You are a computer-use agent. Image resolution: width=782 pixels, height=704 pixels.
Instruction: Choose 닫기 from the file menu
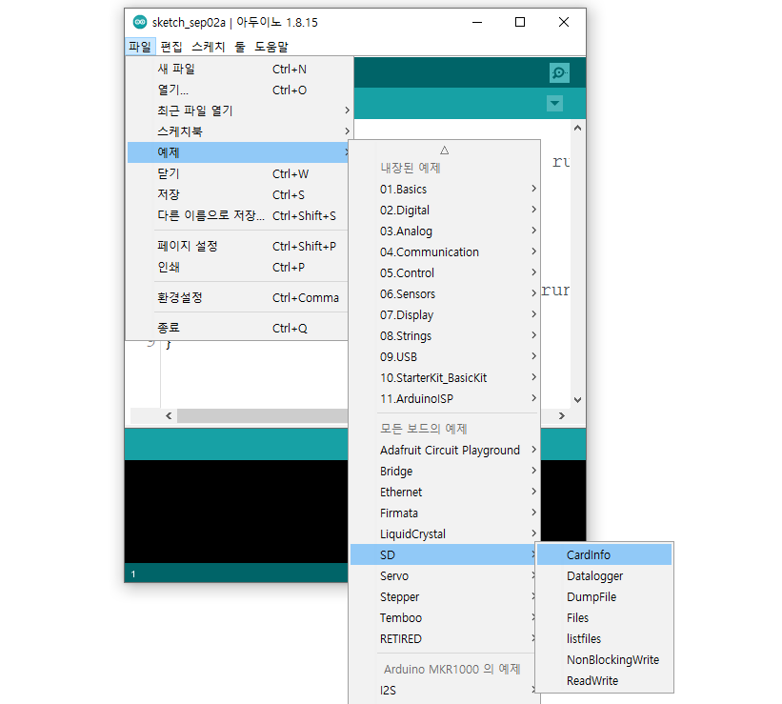[238, 173]
